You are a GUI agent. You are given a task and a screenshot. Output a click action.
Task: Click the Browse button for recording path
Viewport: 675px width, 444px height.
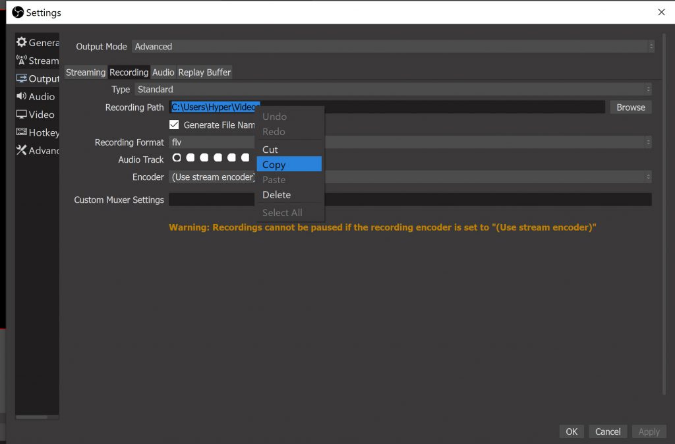(x=630, y=107)
